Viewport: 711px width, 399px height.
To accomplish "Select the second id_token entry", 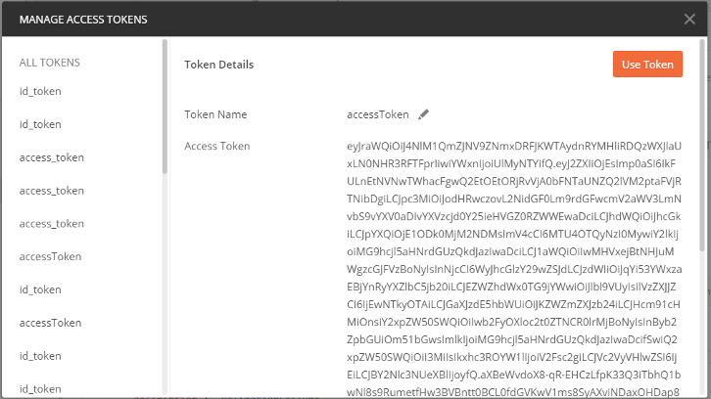I will tap(40, 124).
